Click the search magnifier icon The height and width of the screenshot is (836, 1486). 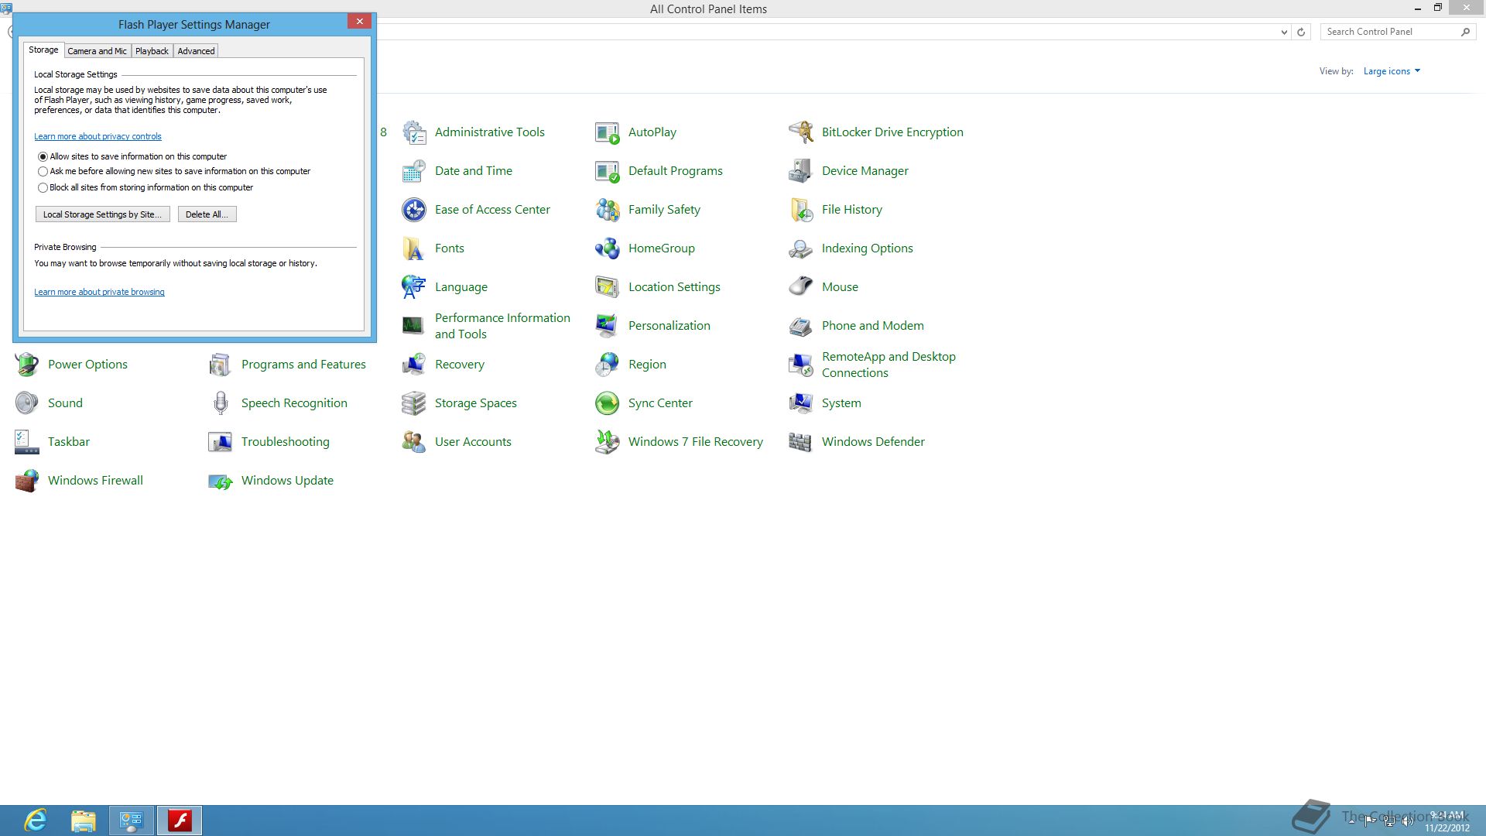click(1465, 32)
